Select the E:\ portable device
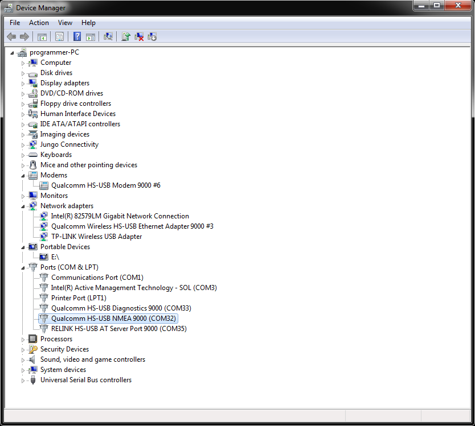Viewport: 475px width, 426px height. 55,257
